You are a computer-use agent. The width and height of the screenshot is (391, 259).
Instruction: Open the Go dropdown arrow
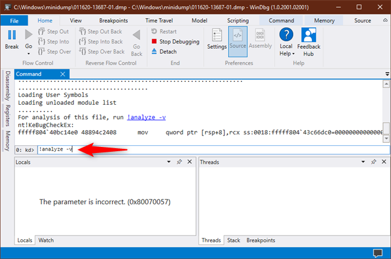click(29, 54)
